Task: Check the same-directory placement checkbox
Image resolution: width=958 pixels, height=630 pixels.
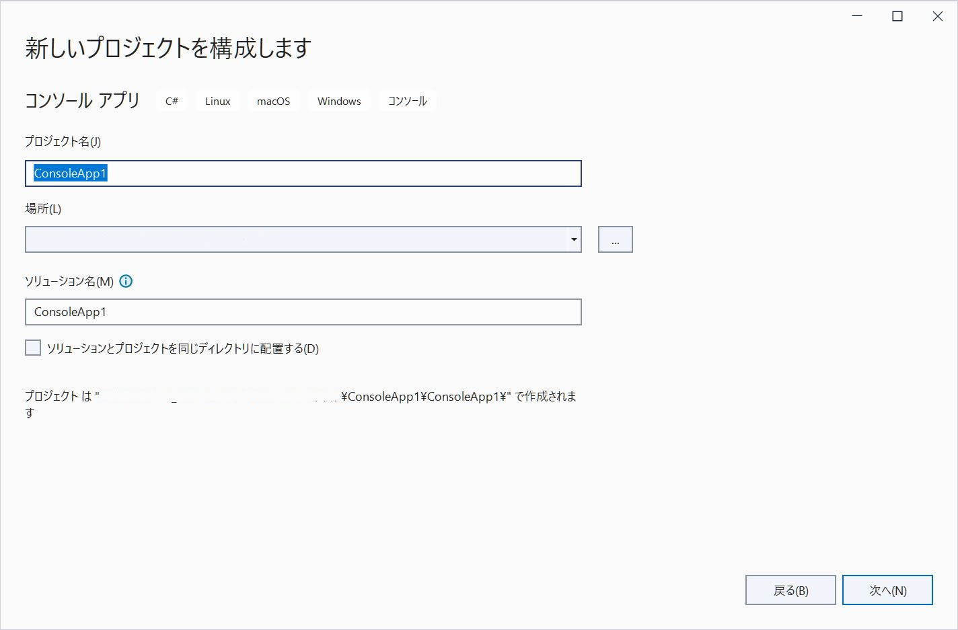Action: pos(32,347)
